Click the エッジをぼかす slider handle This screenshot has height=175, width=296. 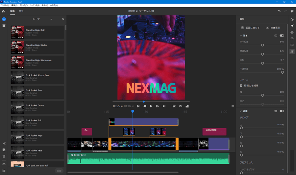[241, 173]
